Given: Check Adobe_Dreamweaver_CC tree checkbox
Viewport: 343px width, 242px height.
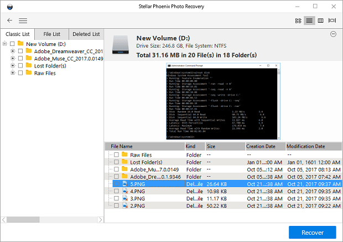Looking at the screenshot, I should [x=20, y=51].
